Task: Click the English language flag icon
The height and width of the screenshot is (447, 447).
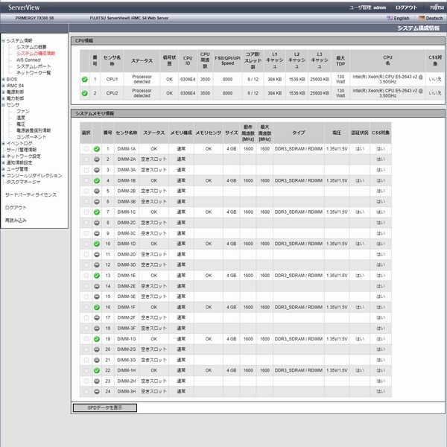Action: click(390, 18)
